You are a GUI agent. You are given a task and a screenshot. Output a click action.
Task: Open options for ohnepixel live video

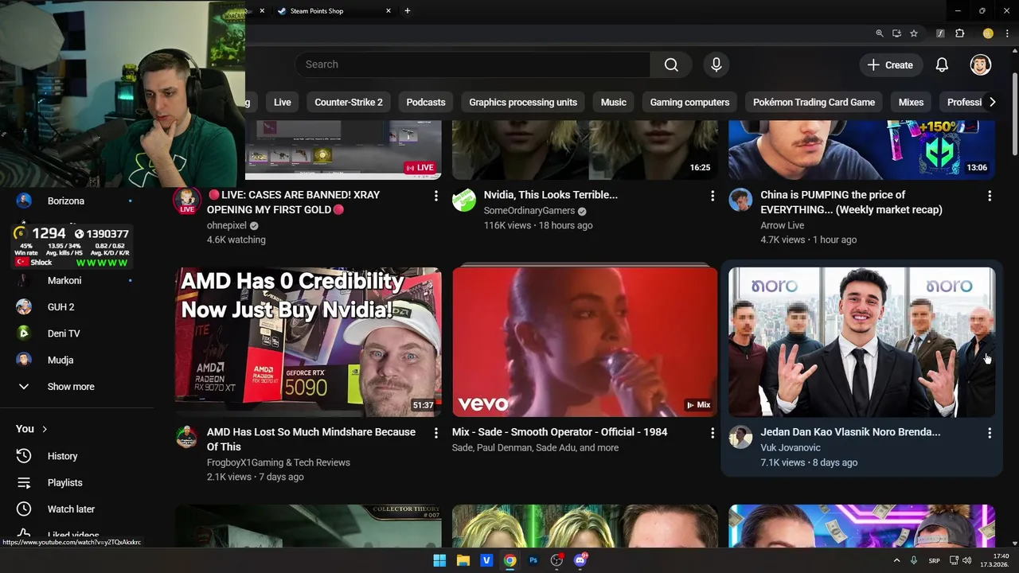[435, 196]
